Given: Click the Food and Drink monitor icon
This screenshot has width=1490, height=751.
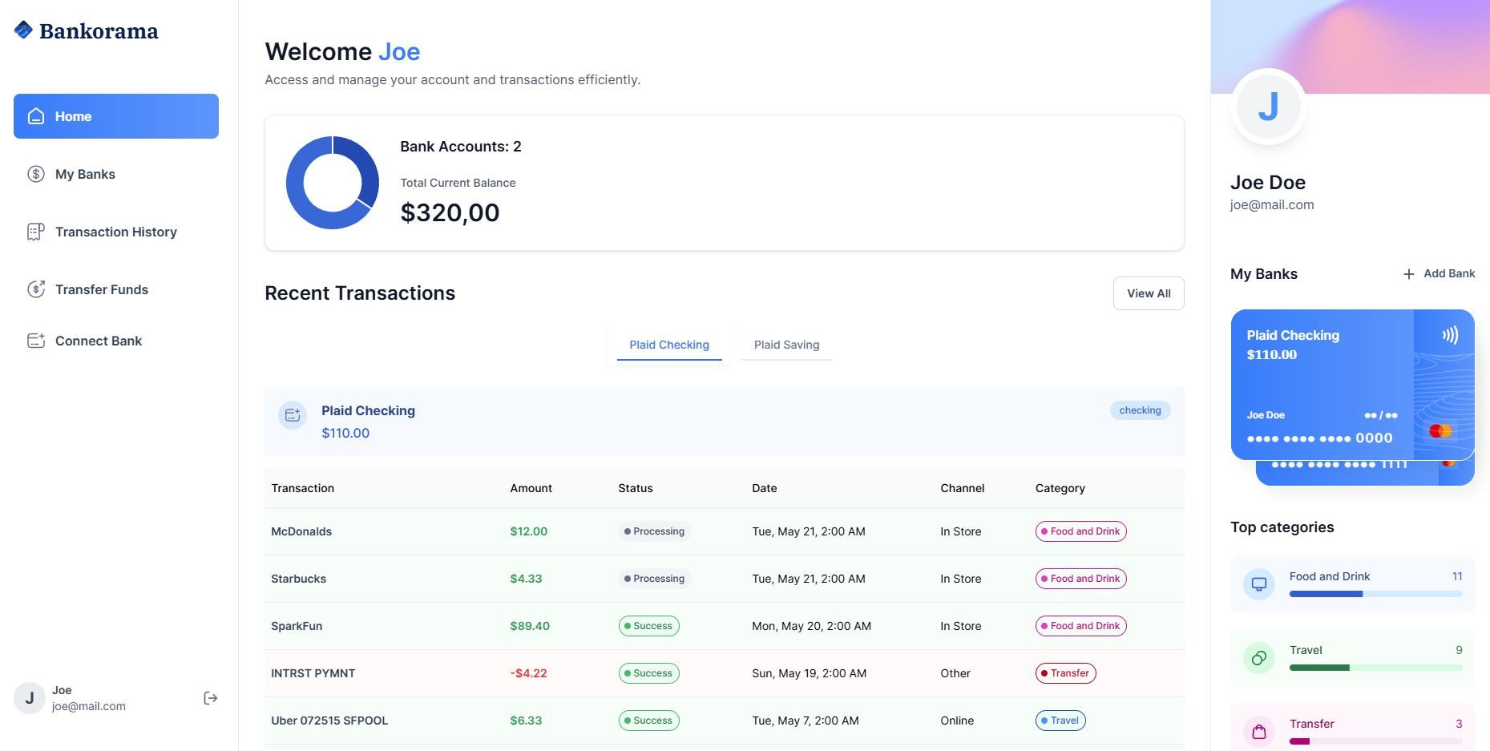Looking at the screenshot, I should click(x=1258, y=584).
